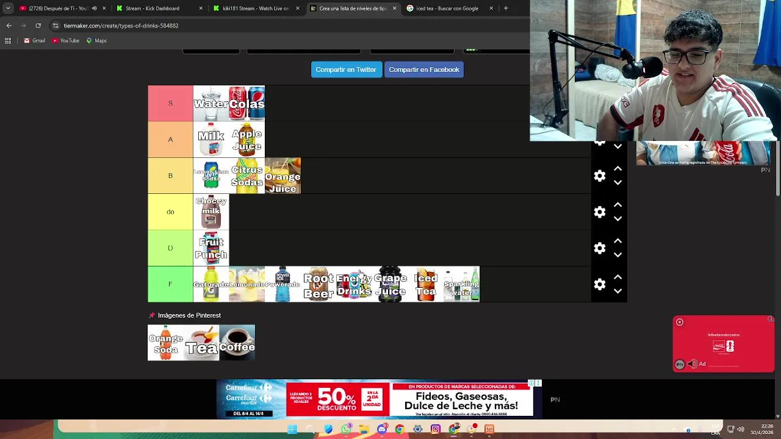Close the Kick Dashboard tab
The height and width of the screenshot is (439, 781).
pyautogui.click(x=201, y=8)
